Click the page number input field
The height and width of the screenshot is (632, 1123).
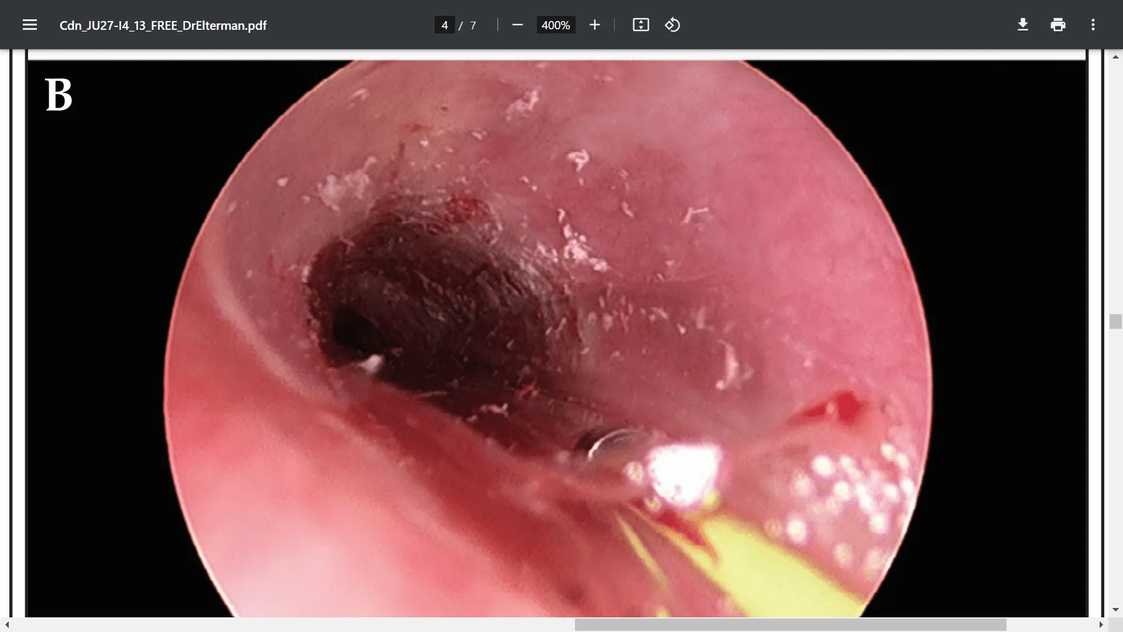coord(445,25)
